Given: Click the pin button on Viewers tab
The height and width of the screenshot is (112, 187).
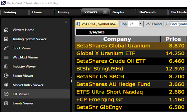Looking at the screenshot, I should pos(105,12).
